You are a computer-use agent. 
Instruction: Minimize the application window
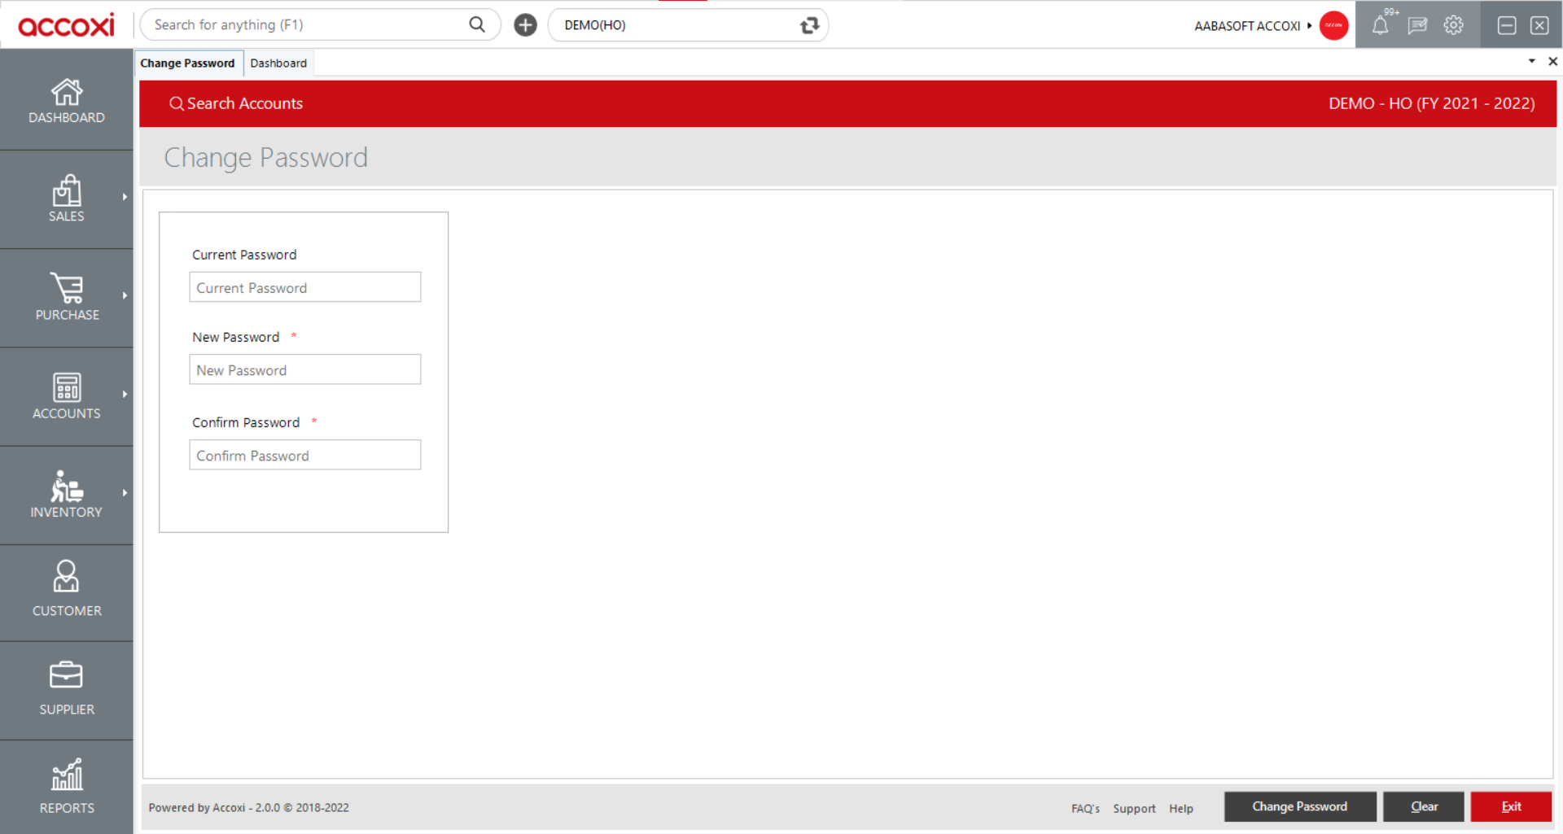pos(1507,25)
